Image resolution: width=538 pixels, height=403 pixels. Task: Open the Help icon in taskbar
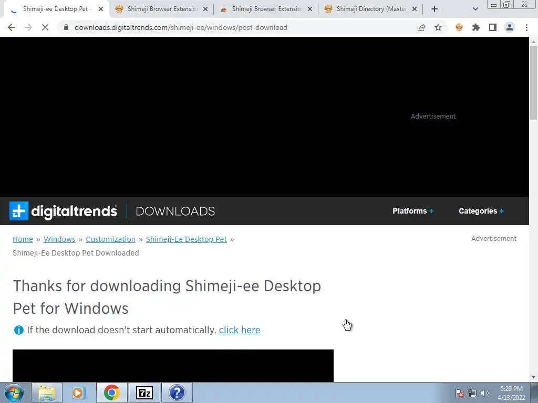(x=177, y=393)
